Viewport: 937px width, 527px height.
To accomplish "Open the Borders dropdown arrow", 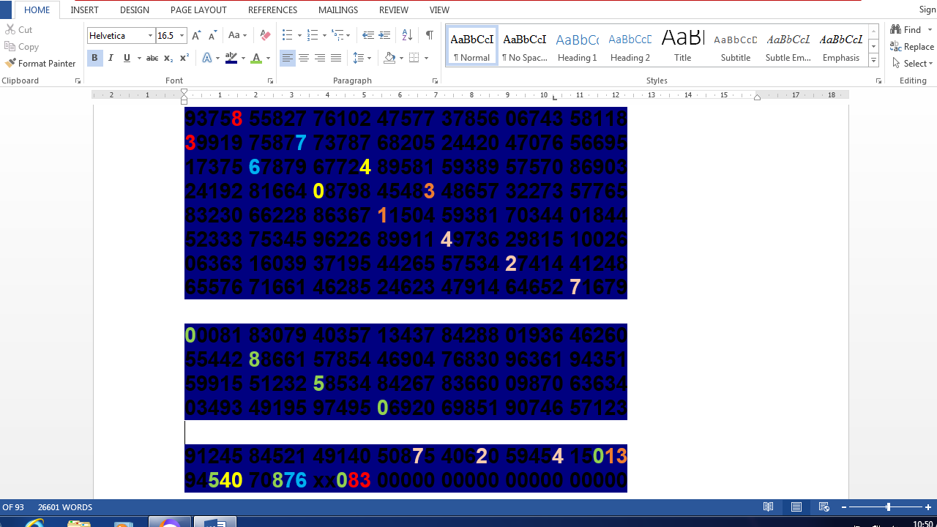I will (x=426, y=58).
